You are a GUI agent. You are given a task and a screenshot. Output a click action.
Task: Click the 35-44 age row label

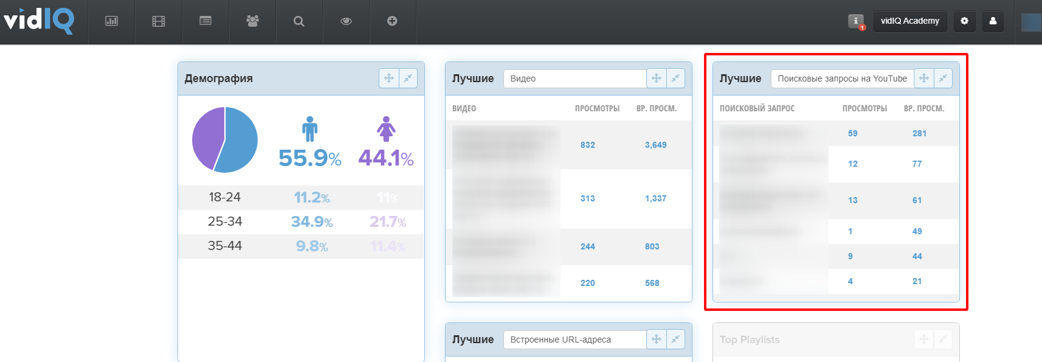[x=225, y=246]
